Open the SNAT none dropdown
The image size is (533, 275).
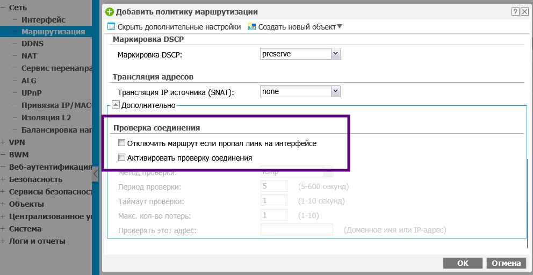pyautogui.click(x=335, y=91)
